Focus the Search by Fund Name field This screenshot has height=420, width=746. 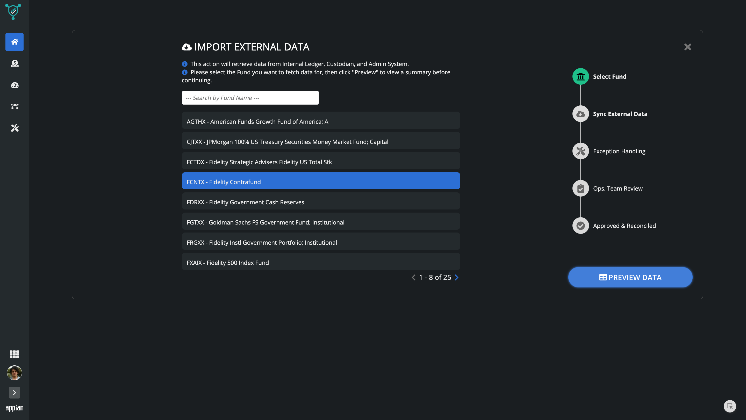click(x=250, y=98)
